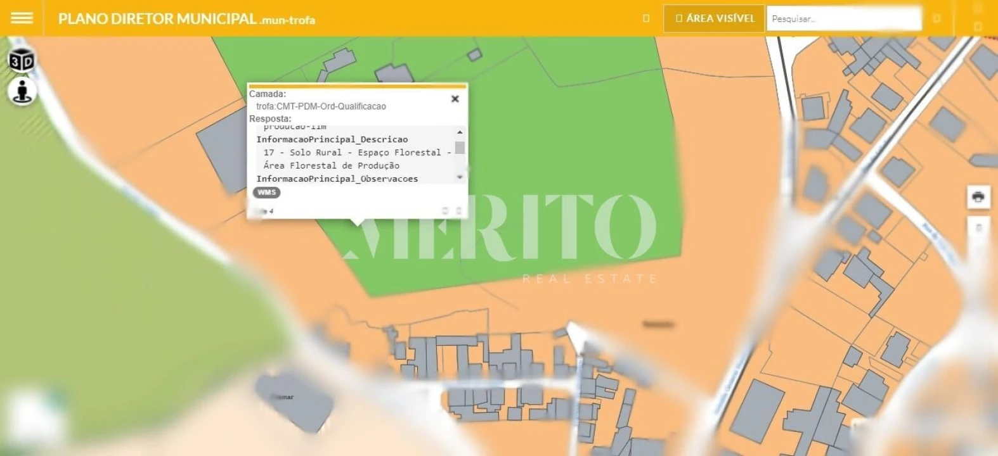Click the print map icon
The image size is (998, 456).
[978, 197]
